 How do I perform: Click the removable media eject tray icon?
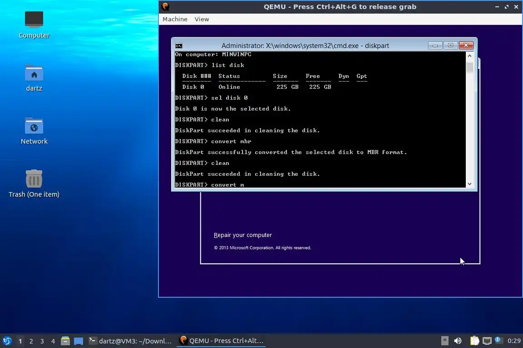pos(444,341)
